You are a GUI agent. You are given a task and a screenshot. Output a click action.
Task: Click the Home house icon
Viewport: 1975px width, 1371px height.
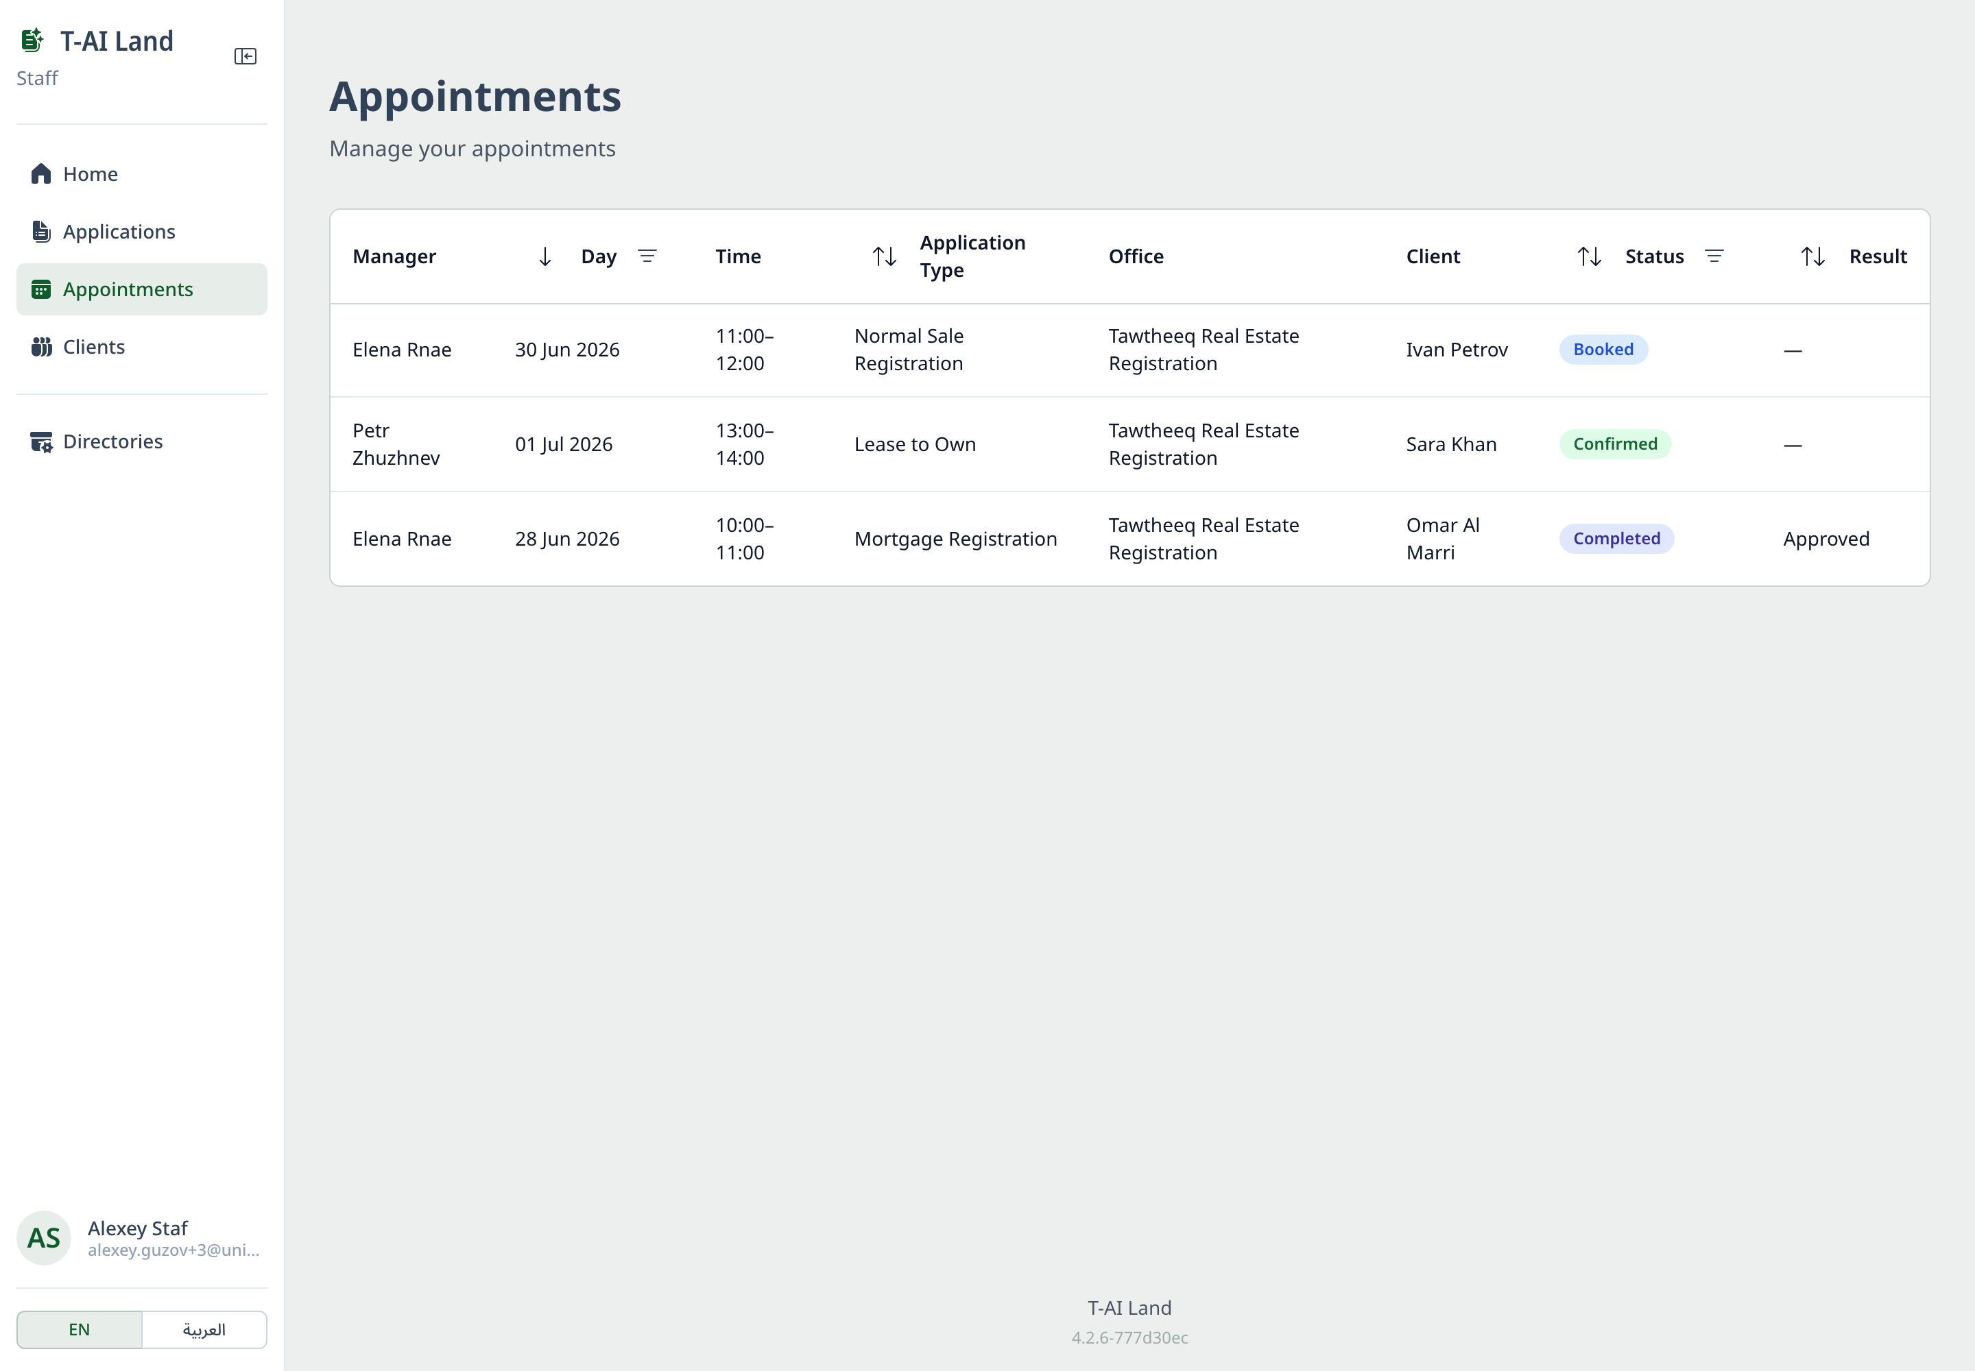(x=41, y=173)
